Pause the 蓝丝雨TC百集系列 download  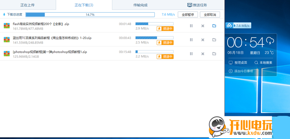[x=191, y=40]
